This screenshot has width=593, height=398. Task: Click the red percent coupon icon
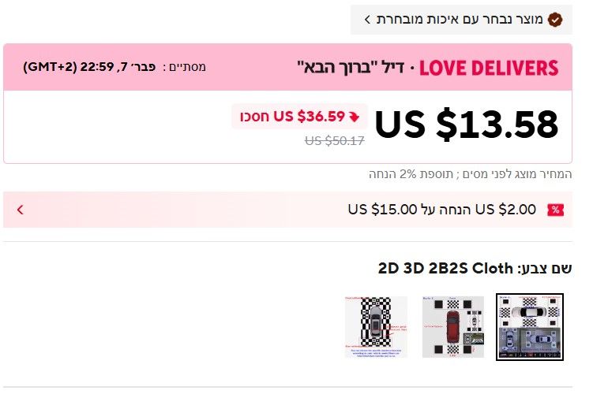(556, 210)
